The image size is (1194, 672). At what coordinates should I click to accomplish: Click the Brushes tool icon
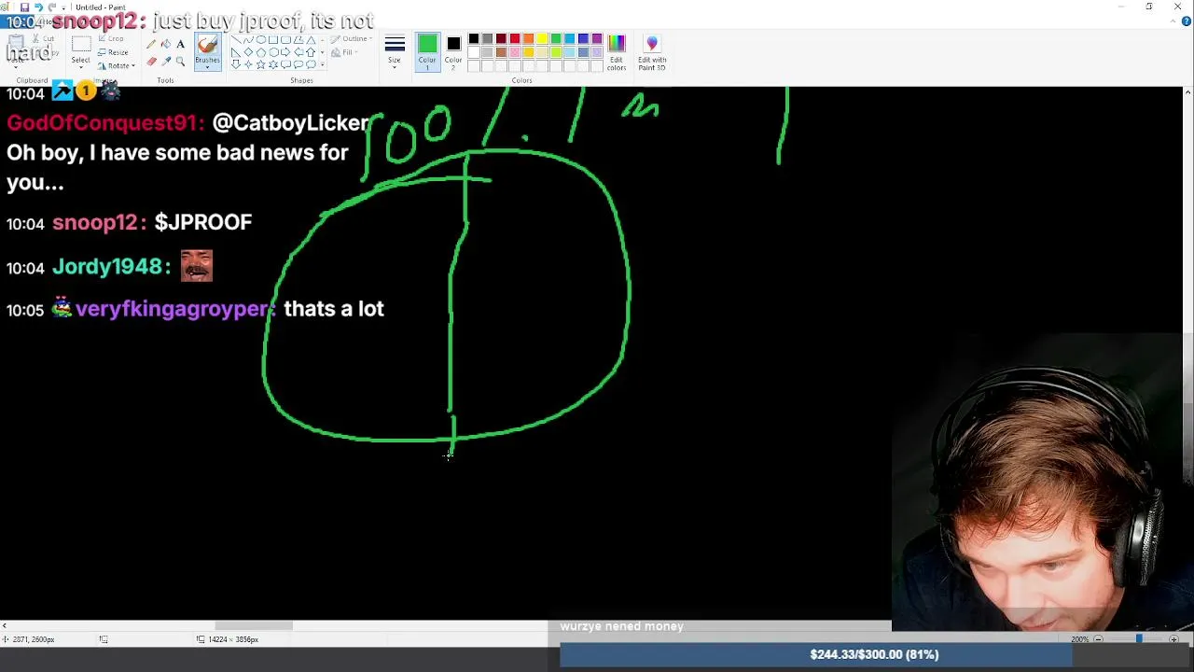[x=207, y=45]
